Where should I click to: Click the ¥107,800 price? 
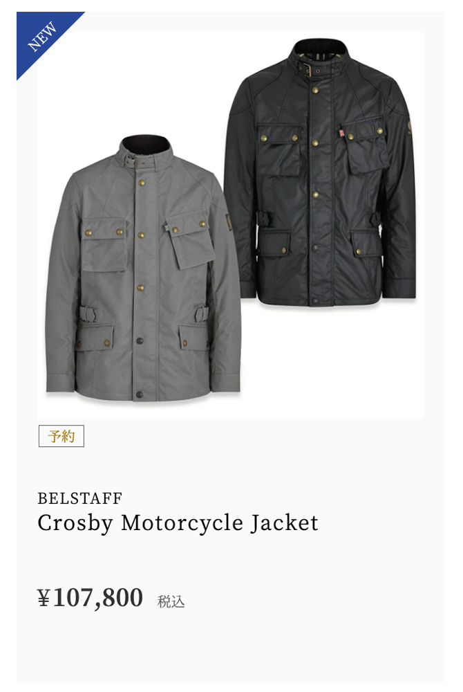(x=90, y=598)
